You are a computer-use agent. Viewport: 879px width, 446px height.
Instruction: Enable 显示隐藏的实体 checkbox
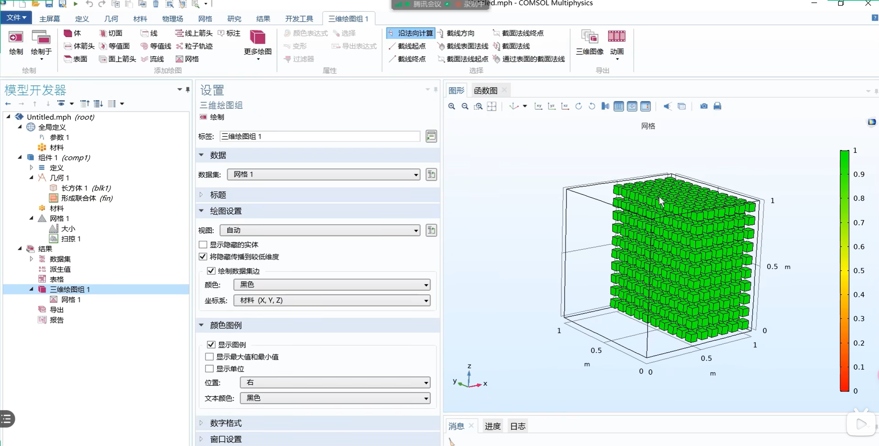tap(203, 245)
